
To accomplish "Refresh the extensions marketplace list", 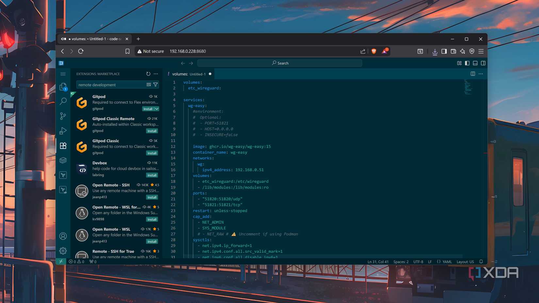I will tap(148, 74).
